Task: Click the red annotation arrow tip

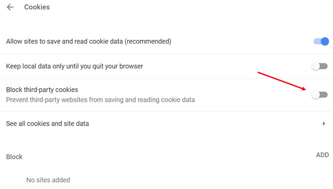Action: pos(305,89)
